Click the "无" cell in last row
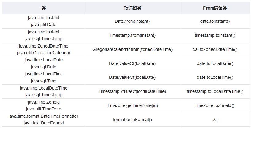Screen dimensions: 255x141 tap(215, 120)
